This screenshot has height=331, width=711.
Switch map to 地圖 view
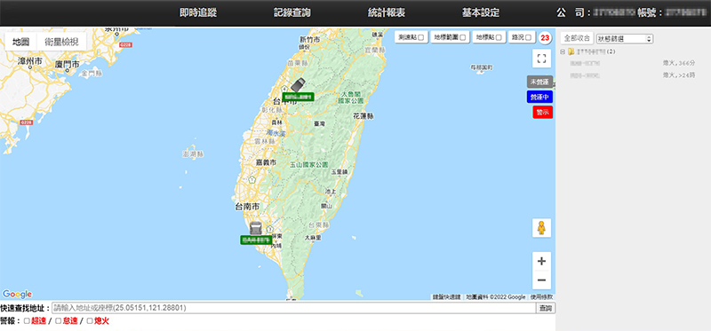[20, 42]
